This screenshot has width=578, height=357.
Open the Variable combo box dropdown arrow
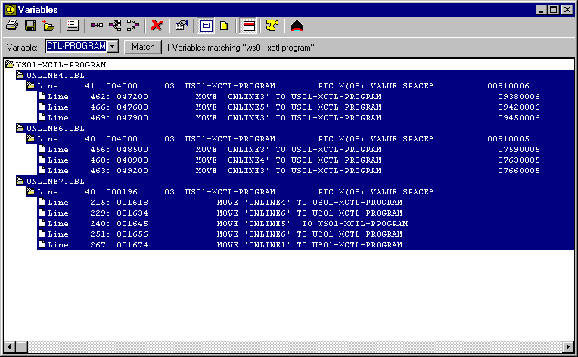pos(112,47)
